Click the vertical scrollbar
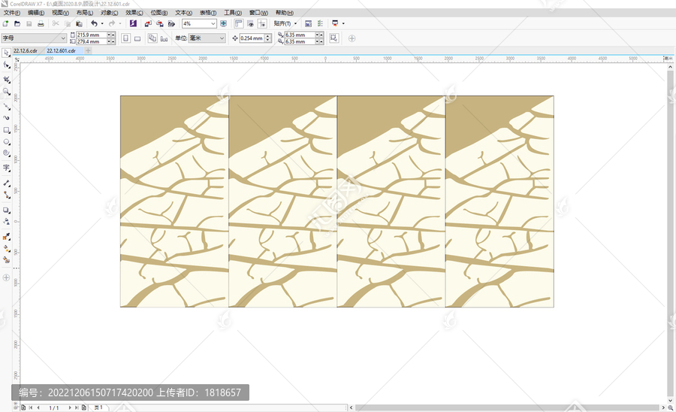Viewport: 676px width, 412px height. tap(670, 233)
